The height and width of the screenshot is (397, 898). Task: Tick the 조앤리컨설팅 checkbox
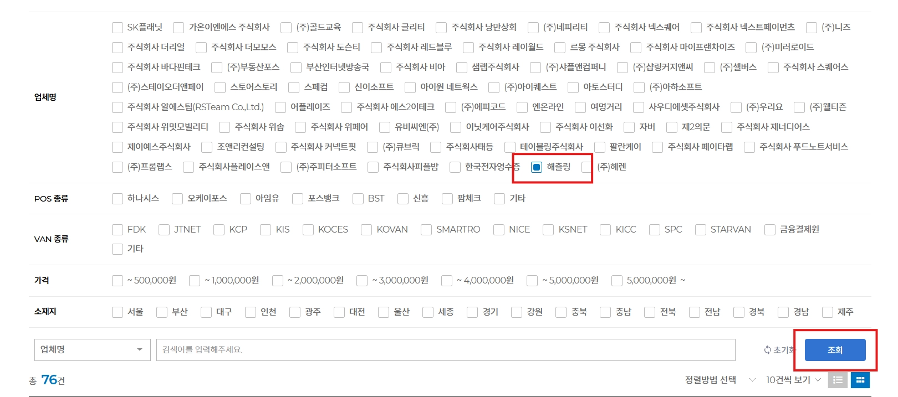pyautogui.click(x=207, y=147)
